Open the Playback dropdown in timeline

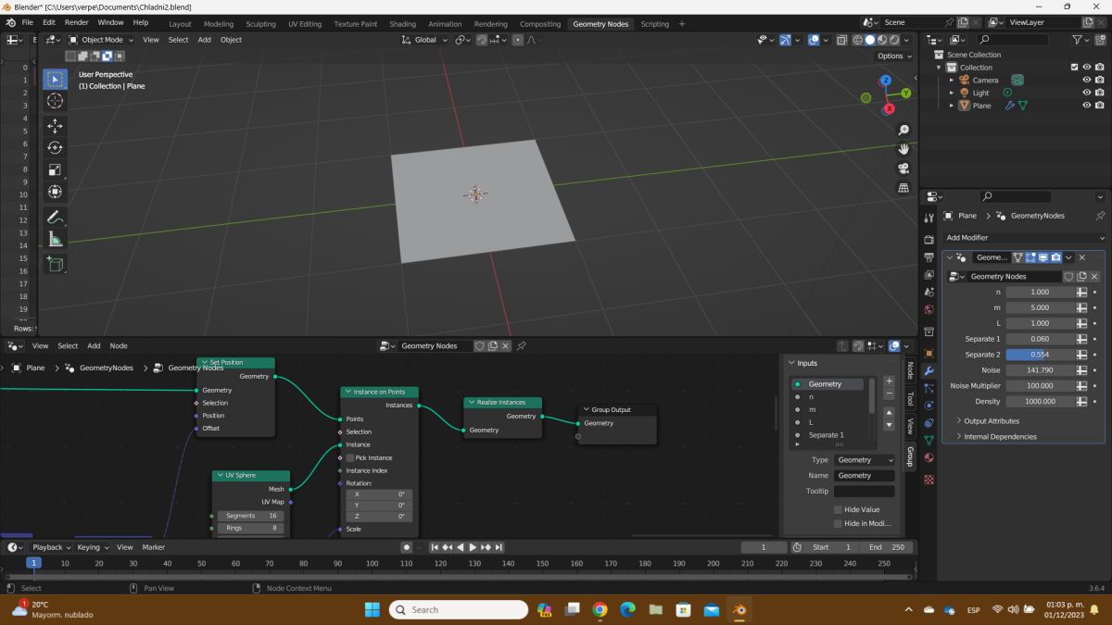(x=53, y=547)
